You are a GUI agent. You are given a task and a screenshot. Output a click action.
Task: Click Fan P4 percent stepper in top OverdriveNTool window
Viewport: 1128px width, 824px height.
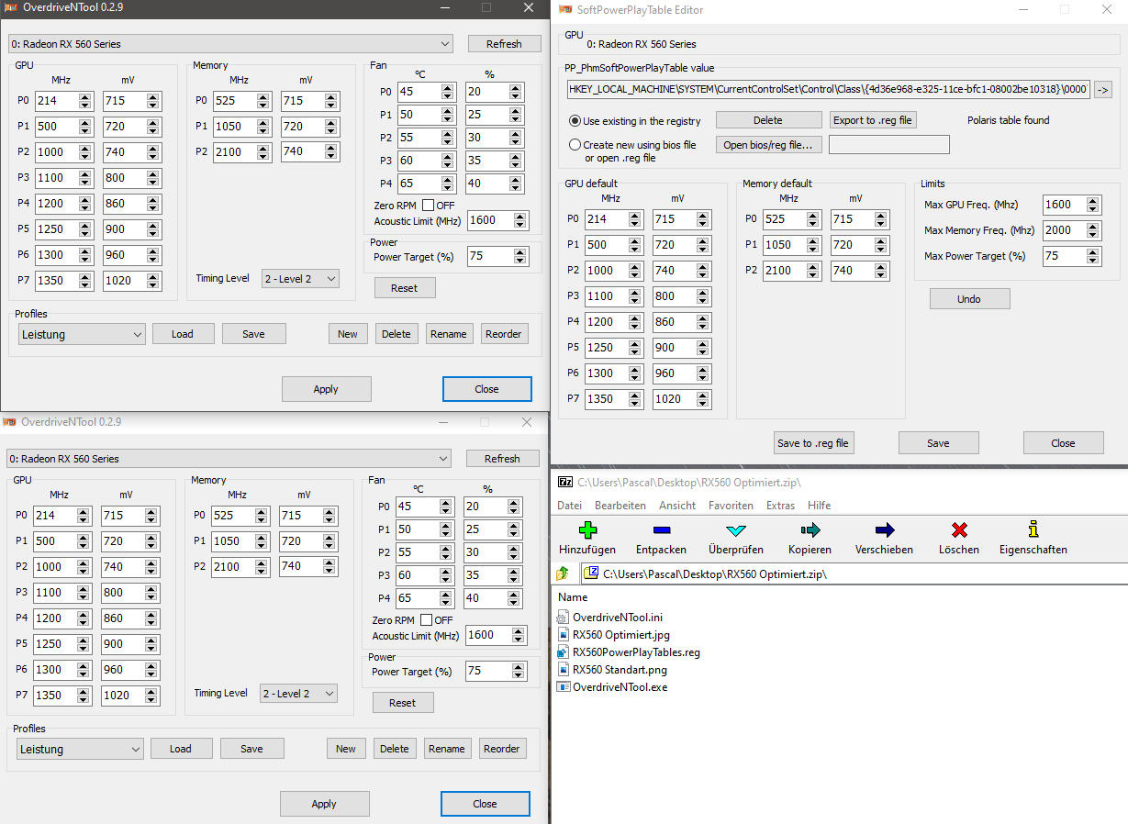pos(516,184)
